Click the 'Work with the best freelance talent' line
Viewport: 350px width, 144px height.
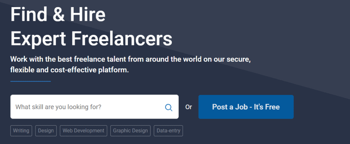[x=130, y=59]
